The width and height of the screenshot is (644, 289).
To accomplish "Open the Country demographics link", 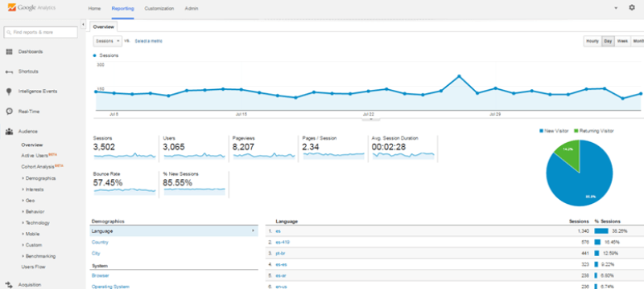I will point(100,242).
